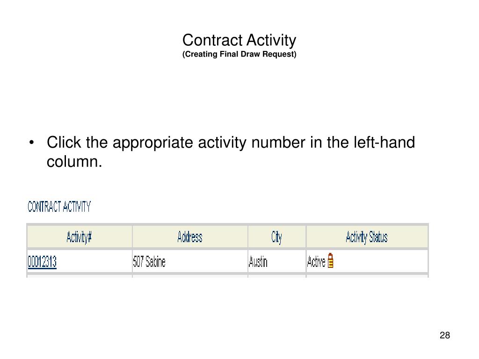
Task: Select the word 'column.' on second line
Action: click(74, 161)
